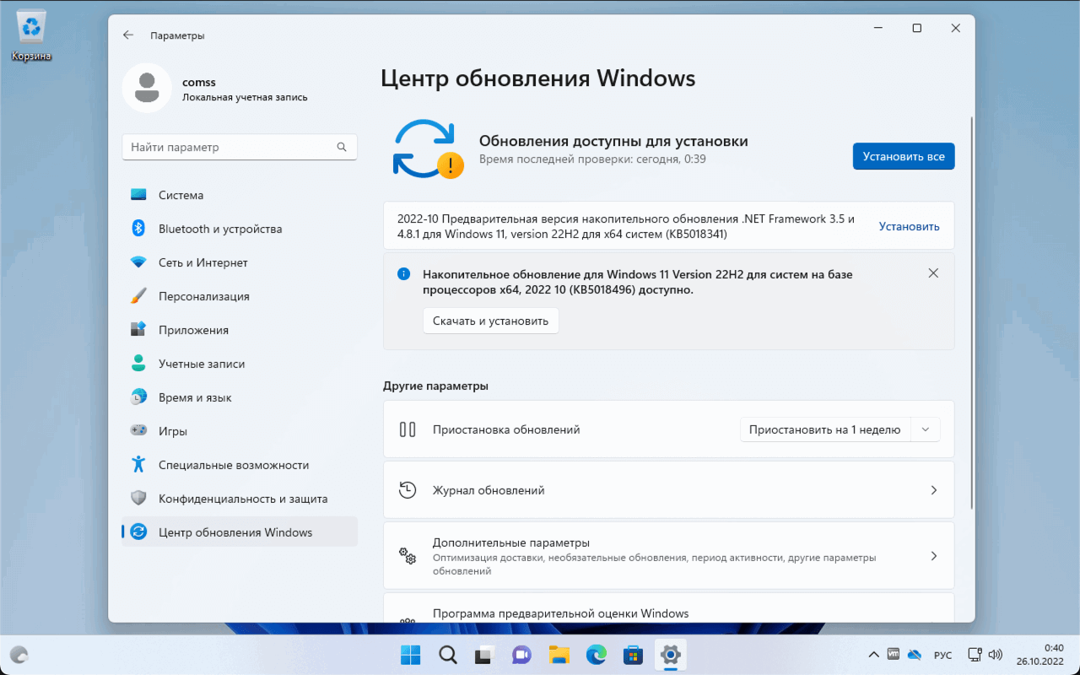Click the settings page vertical scrollbar
The height and width of the screenshot is (675, 1080).
click(972, 312)
